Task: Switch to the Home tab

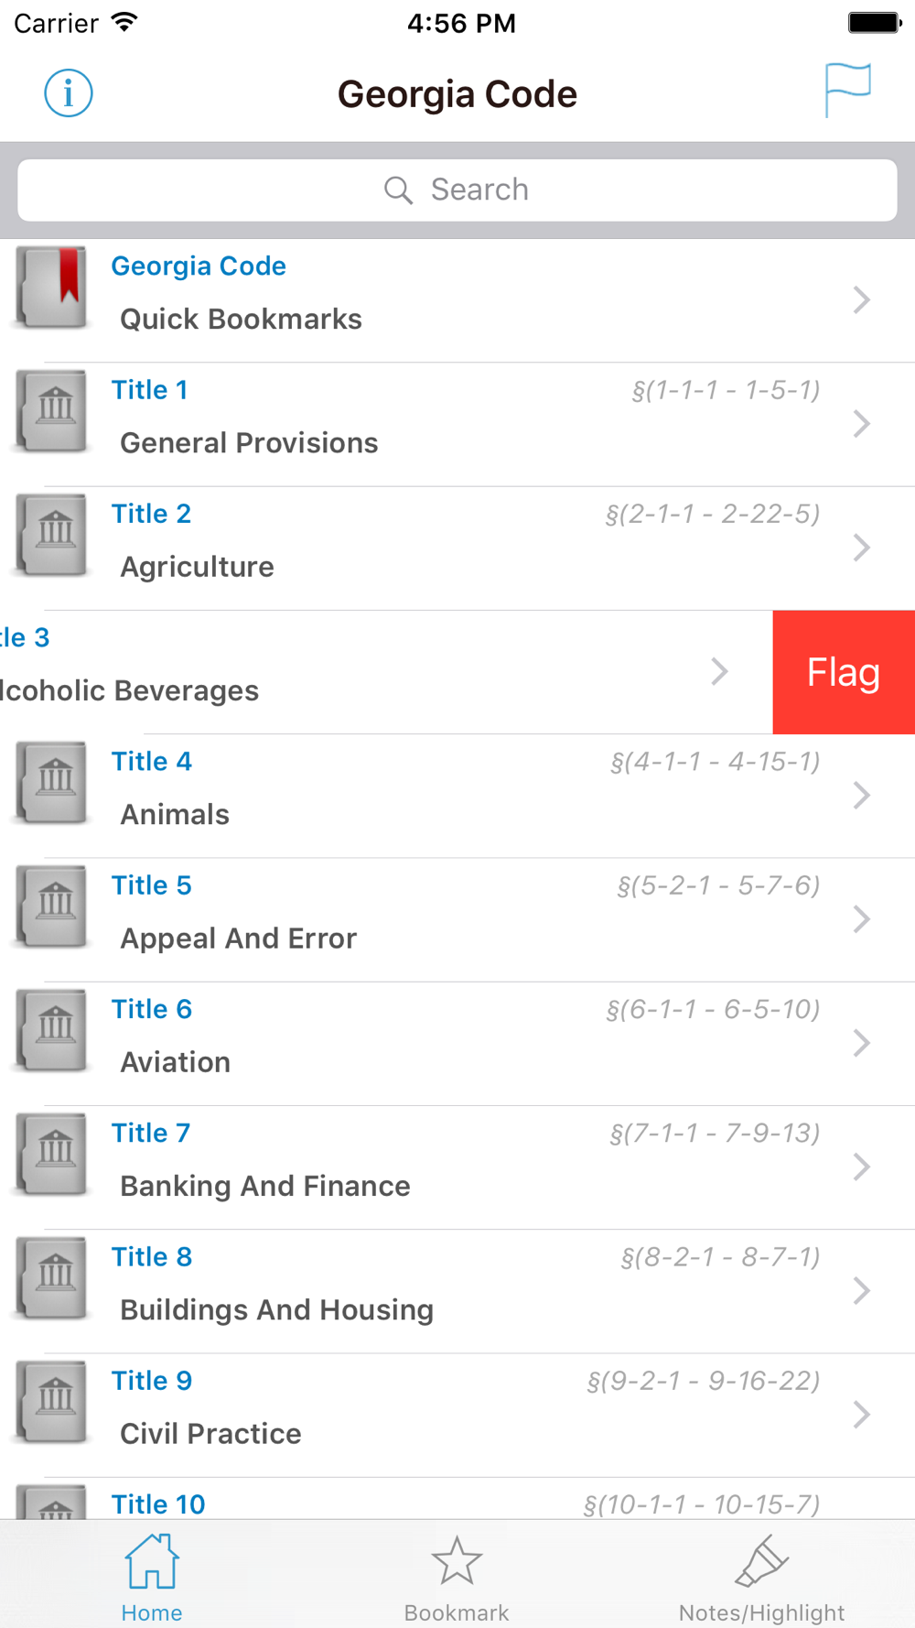Action: 152,1577
